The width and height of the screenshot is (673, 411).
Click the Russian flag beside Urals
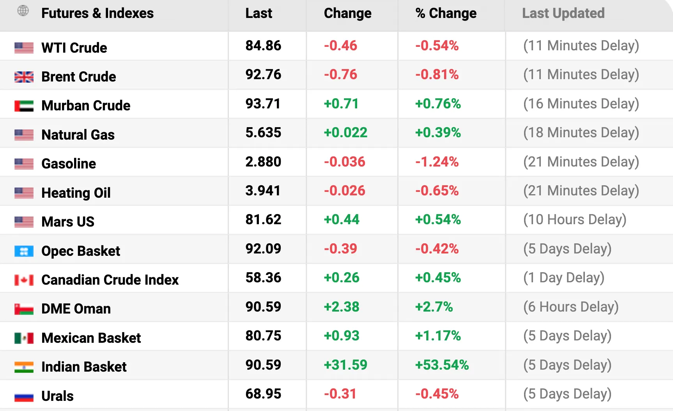(x=24, y=397)
